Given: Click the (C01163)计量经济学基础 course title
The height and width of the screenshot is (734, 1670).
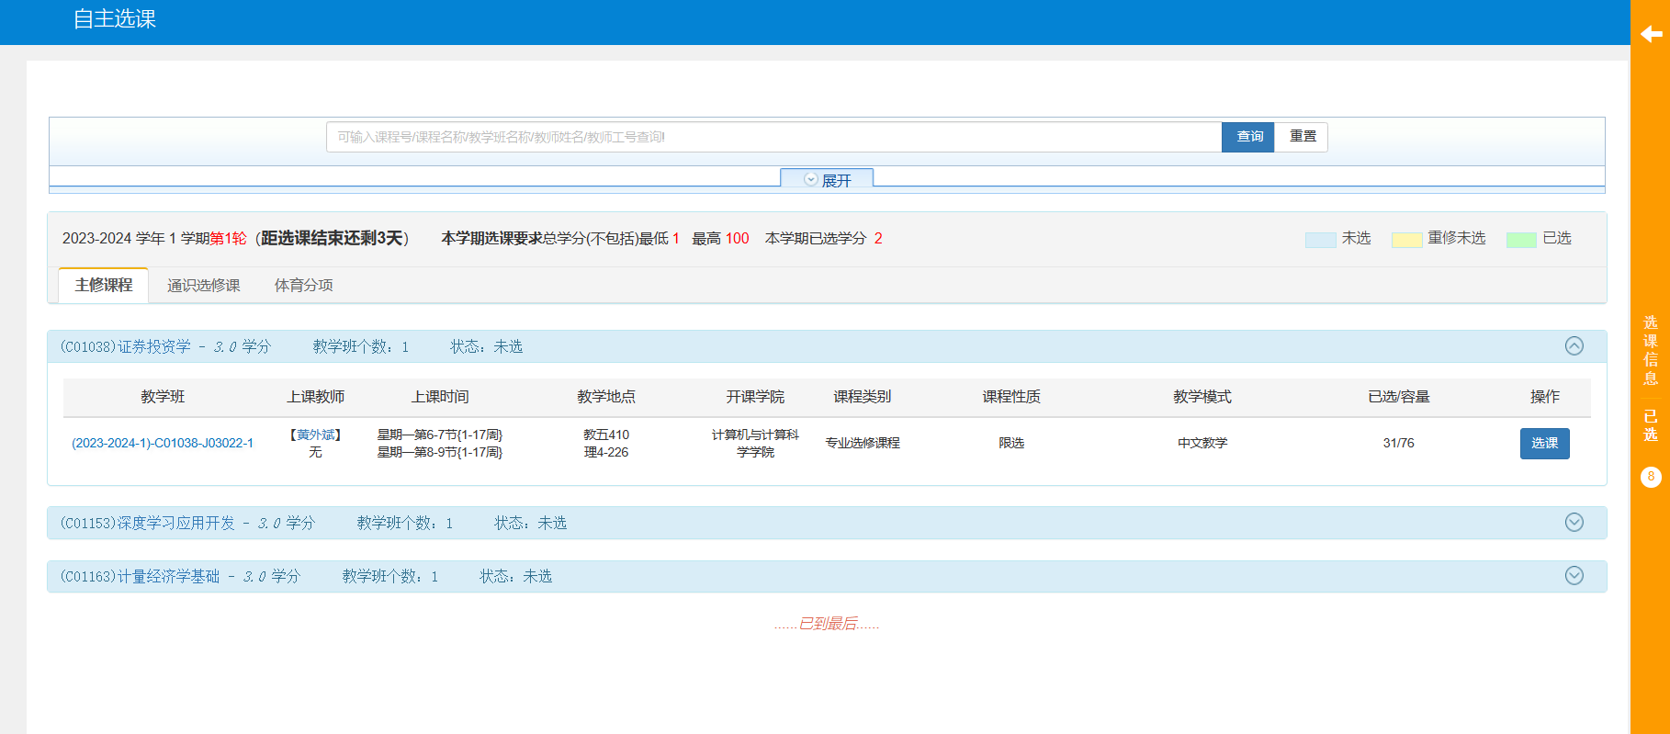Looking at the screenshot, I should click(141, 577).
